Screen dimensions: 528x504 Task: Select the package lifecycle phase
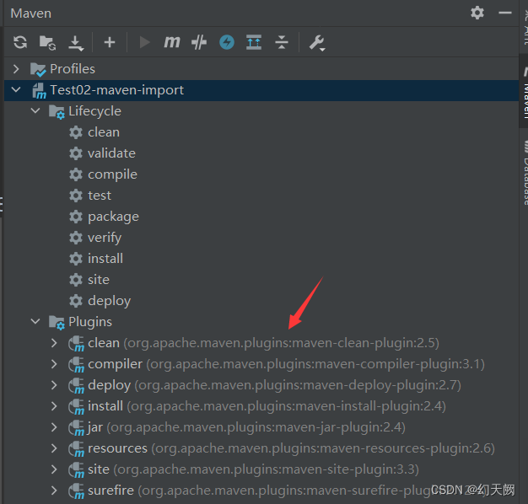click(113, 217)
